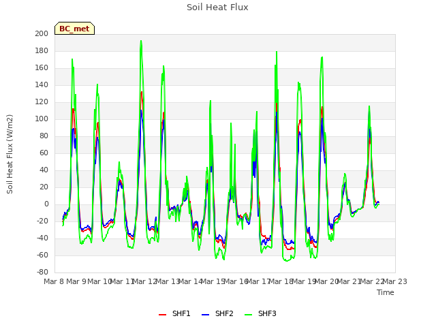Click the Mar 15 x-axis tick label
Image resolution: width=436 pixels, height=327 pixels.
213,281
